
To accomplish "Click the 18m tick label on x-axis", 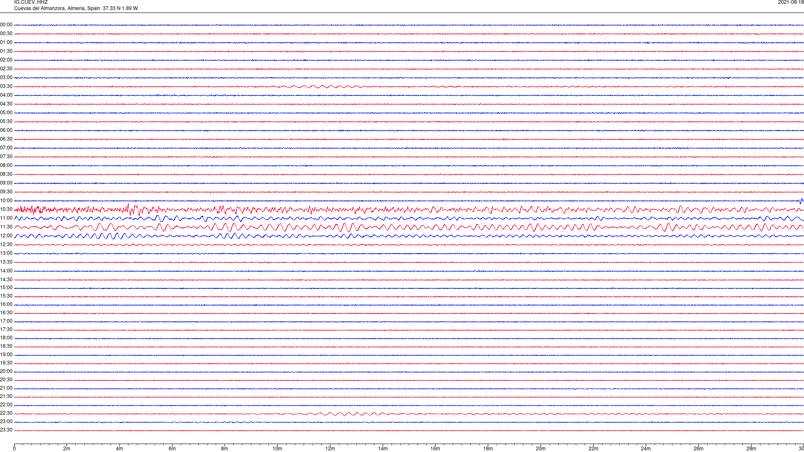I will click(488, 449).
